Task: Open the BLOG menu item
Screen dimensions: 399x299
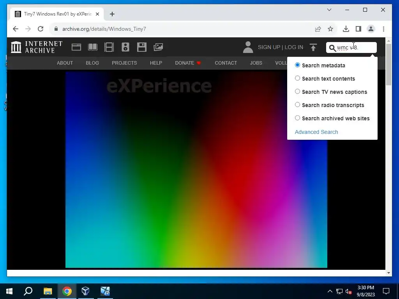Action: [x=92, y=63]
